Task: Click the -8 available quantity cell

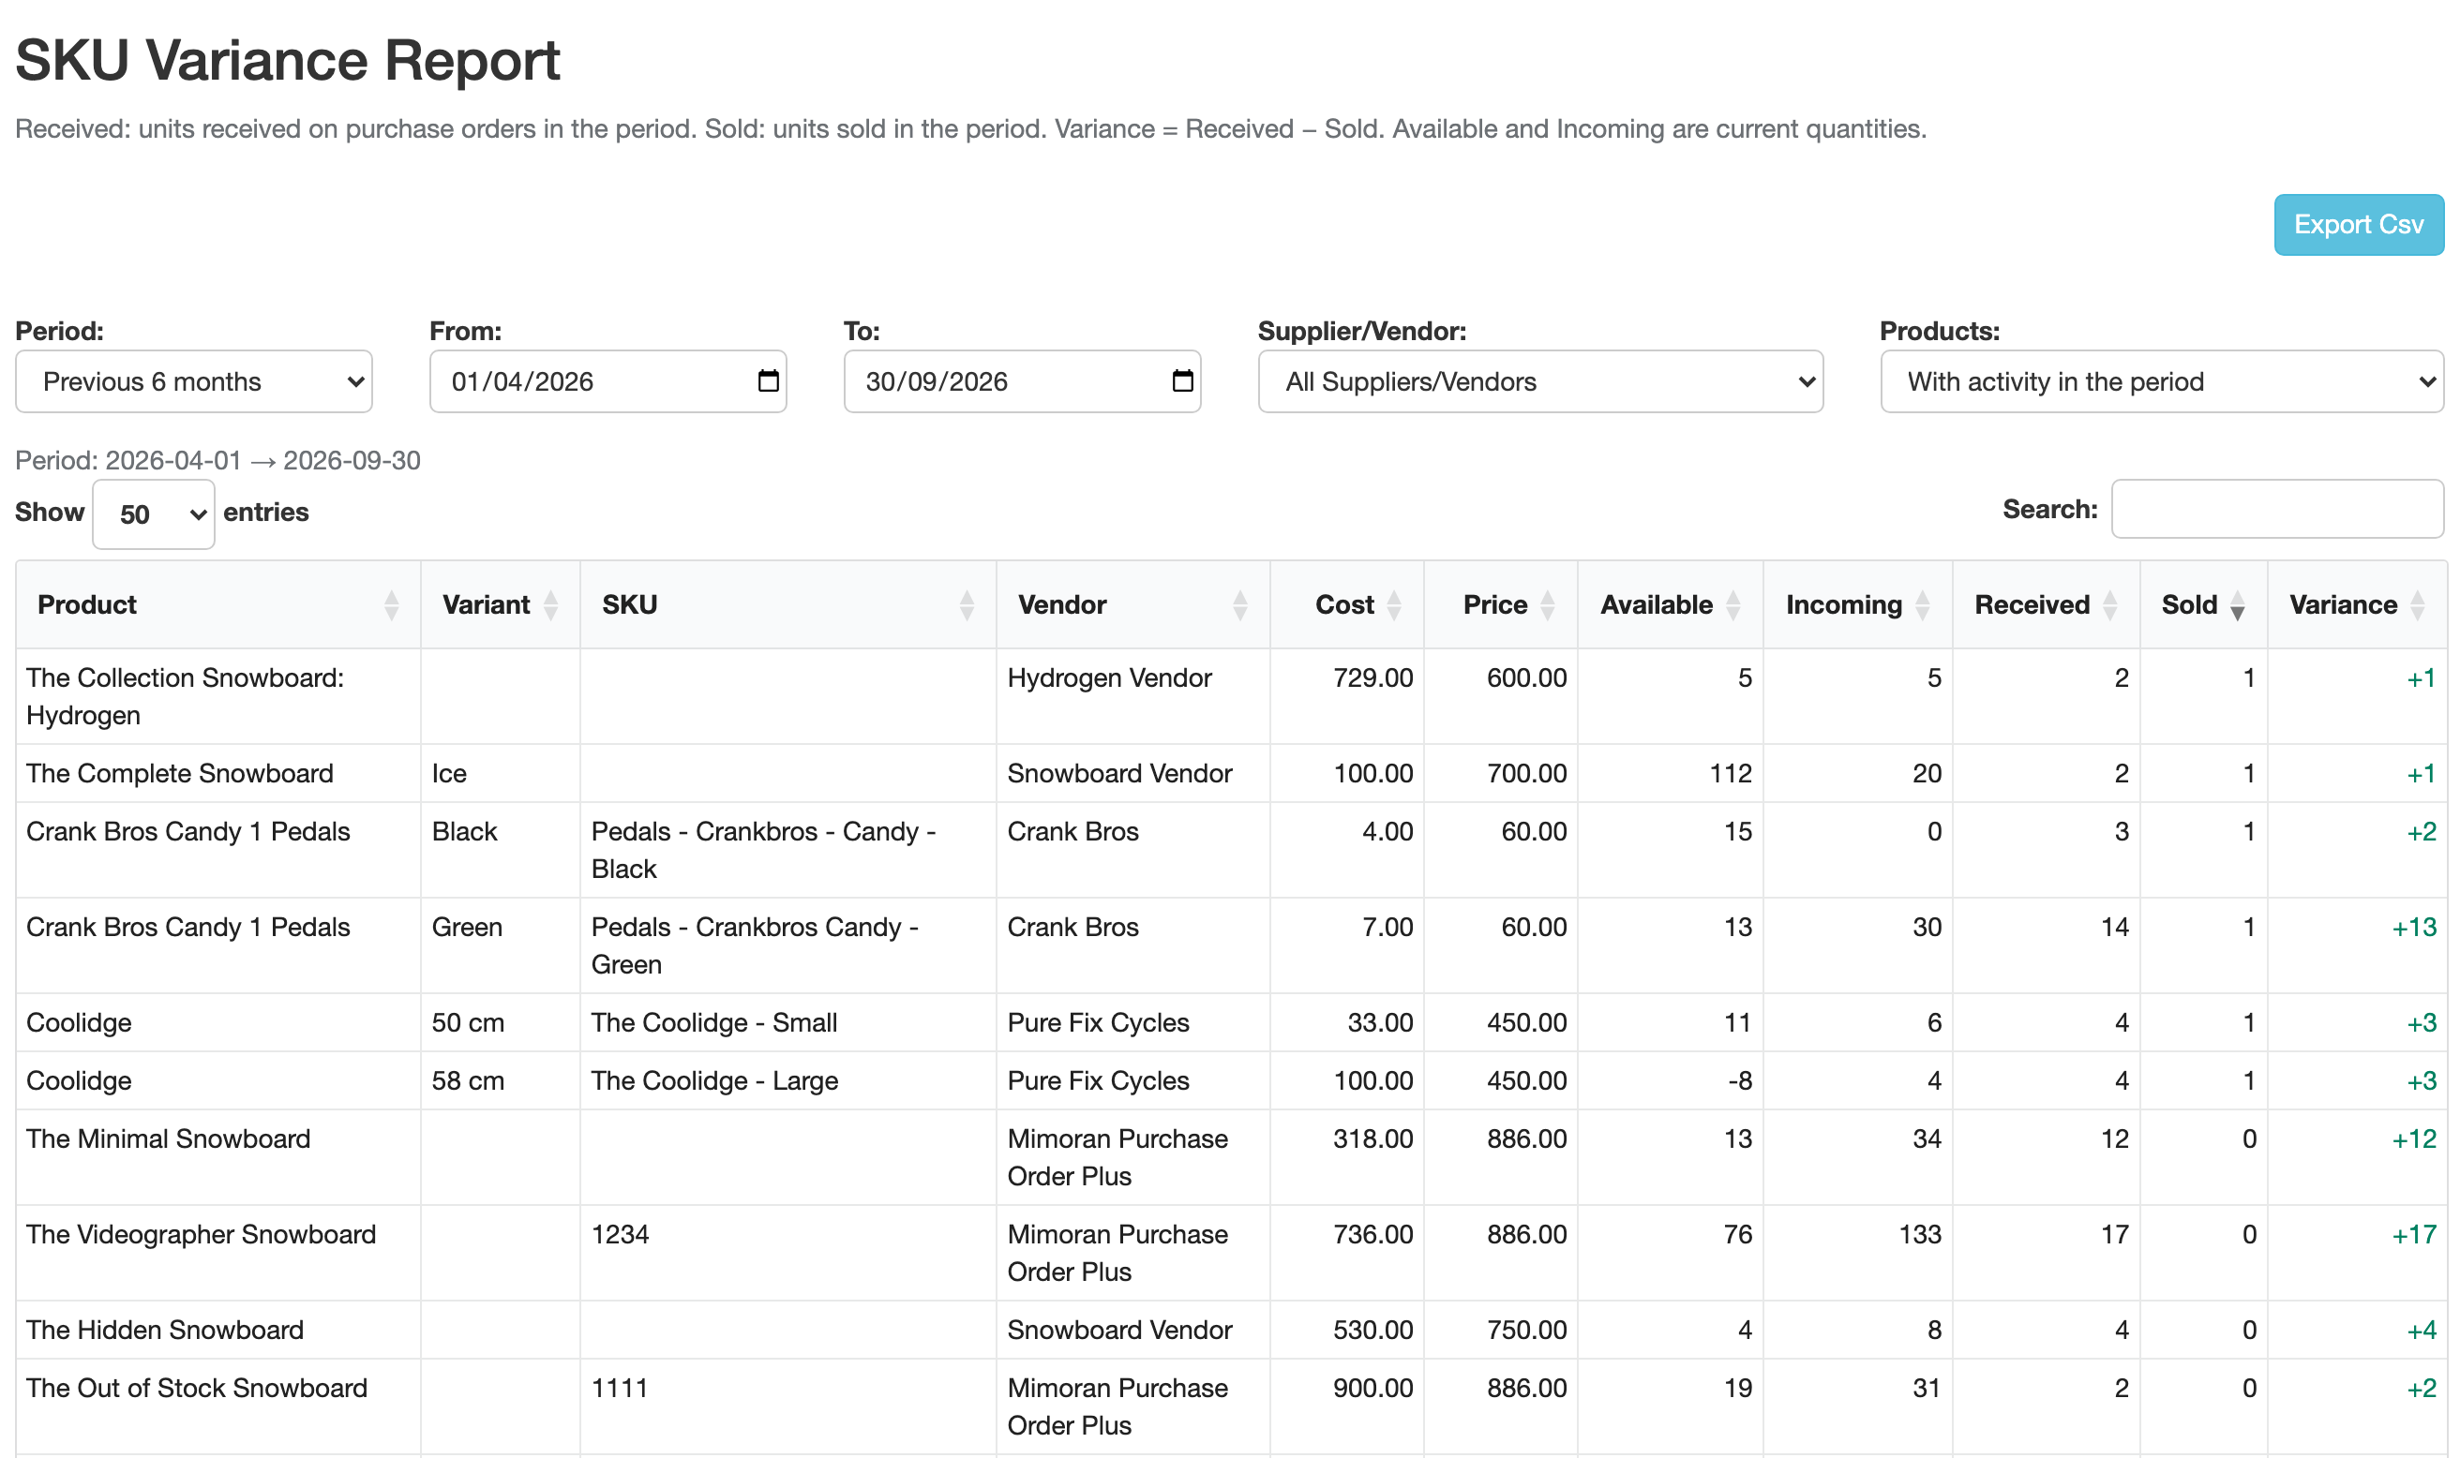Action: 1670,1079
